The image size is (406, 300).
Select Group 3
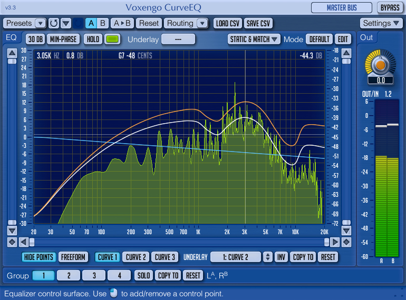[94, 276]
